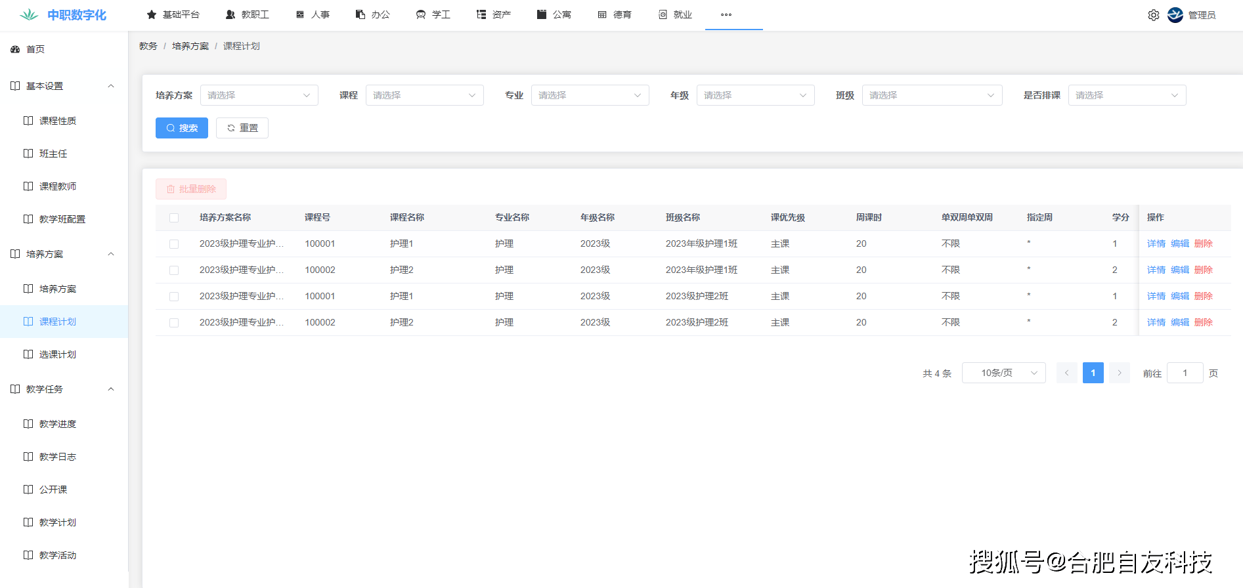Click the 前往 page number input field
Screen dimensions: 1243x588
[x=1185, y=373]
